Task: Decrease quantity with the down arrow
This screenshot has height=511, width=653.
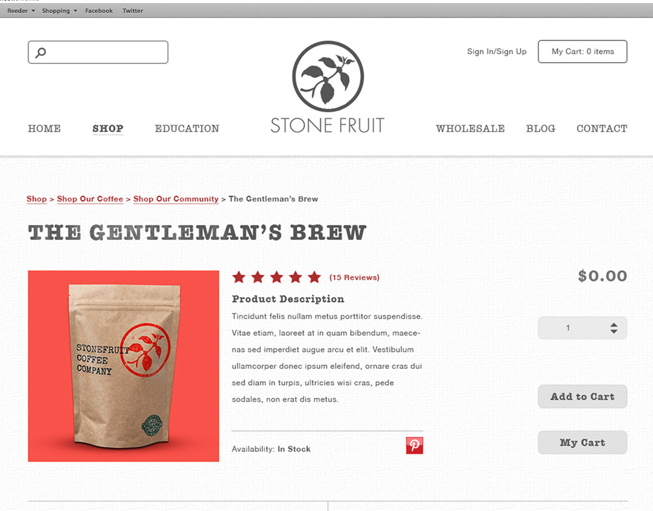Action: pos(614,332)
